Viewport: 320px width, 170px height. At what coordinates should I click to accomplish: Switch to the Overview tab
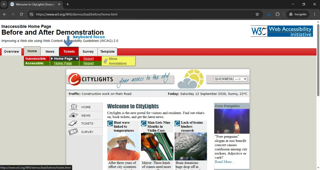12,51
